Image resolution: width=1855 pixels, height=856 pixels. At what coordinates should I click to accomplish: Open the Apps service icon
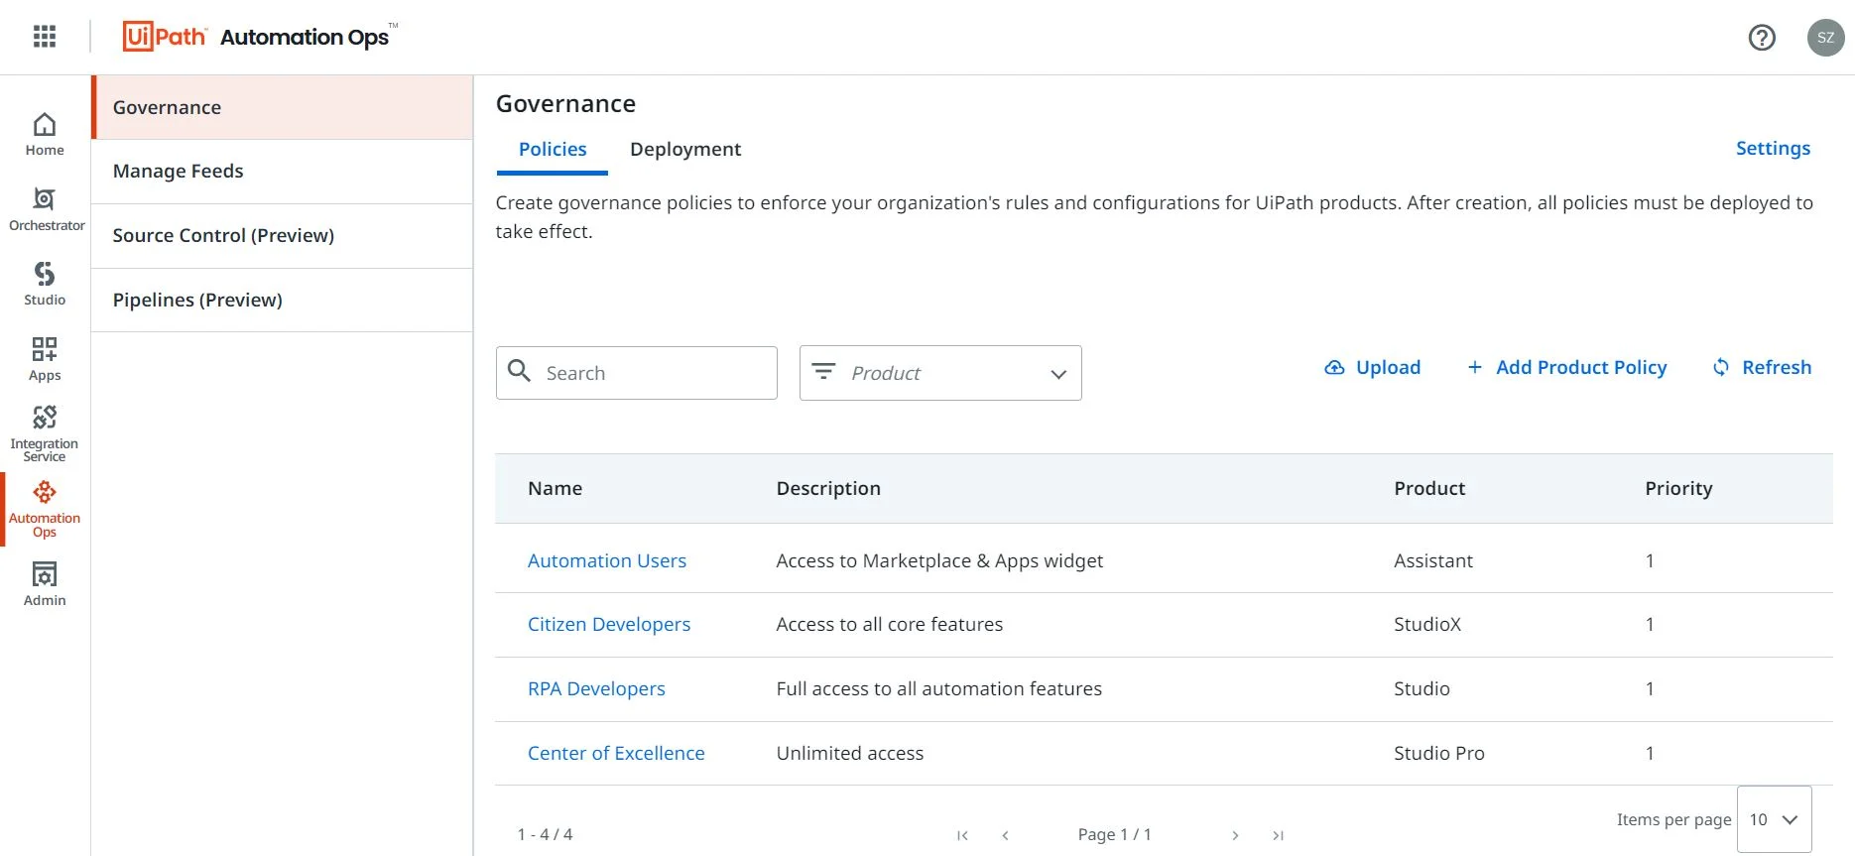45,359
